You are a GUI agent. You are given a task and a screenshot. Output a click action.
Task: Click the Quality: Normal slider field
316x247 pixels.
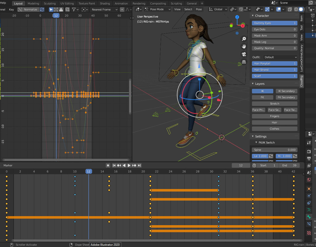(275, 48)
